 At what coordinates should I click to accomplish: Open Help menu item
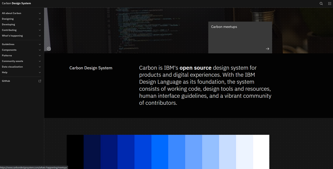click(21, 72)
